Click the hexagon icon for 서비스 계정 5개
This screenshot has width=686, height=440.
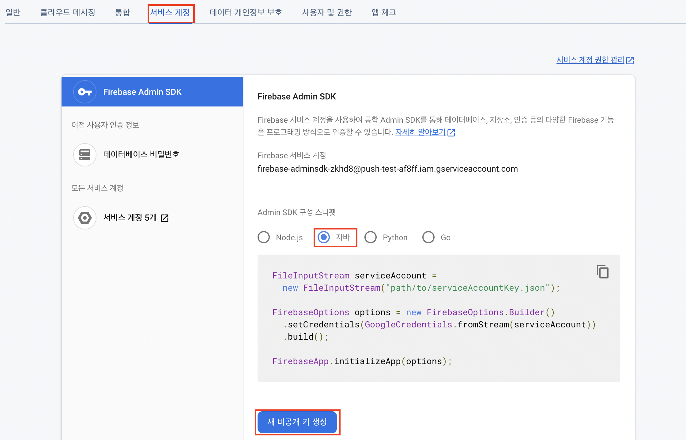point(85,218)
